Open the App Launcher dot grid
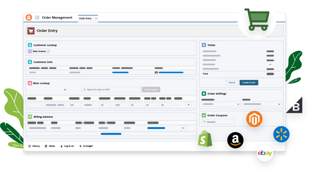The height and width of the screenshot is (175, 313). [37, 17]
